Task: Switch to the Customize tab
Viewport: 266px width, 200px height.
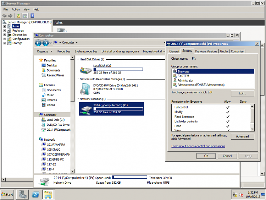Action: pyautogui.click(x=237, y=51)
